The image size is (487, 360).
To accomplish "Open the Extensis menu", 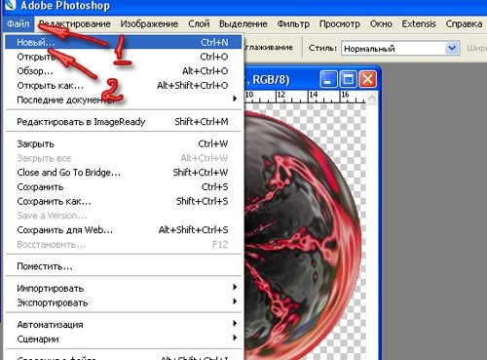I will (x=419, y=24).
